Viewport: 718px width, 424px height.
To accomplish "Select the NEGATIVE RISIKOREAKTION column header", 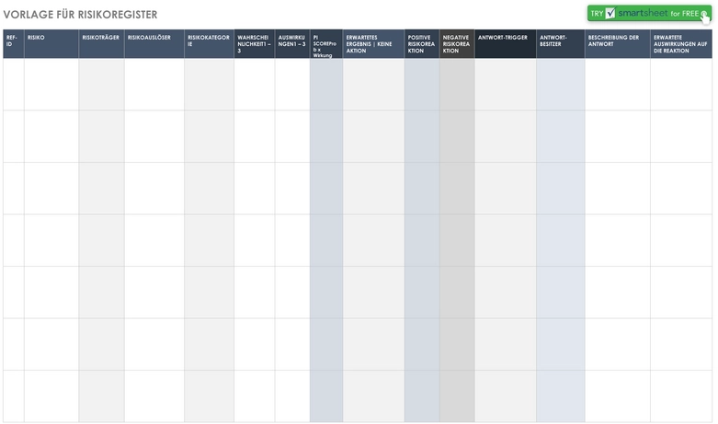I will 457,44.
